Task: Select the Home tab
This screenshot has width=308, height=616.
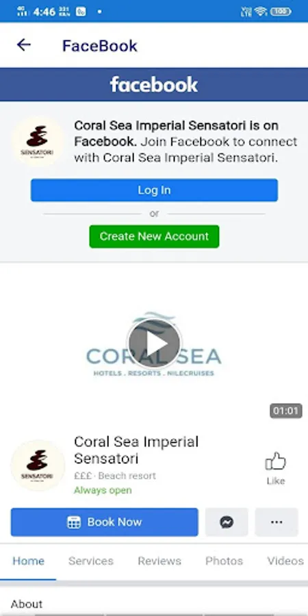Action: [28, 561]
